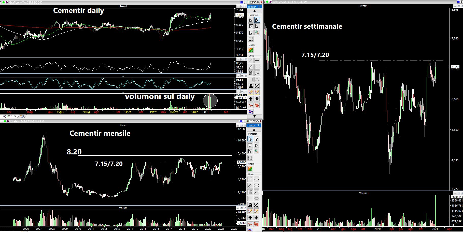
Task: Click Prezzi panel header in daily chart
Action: (x=123, y=6)
